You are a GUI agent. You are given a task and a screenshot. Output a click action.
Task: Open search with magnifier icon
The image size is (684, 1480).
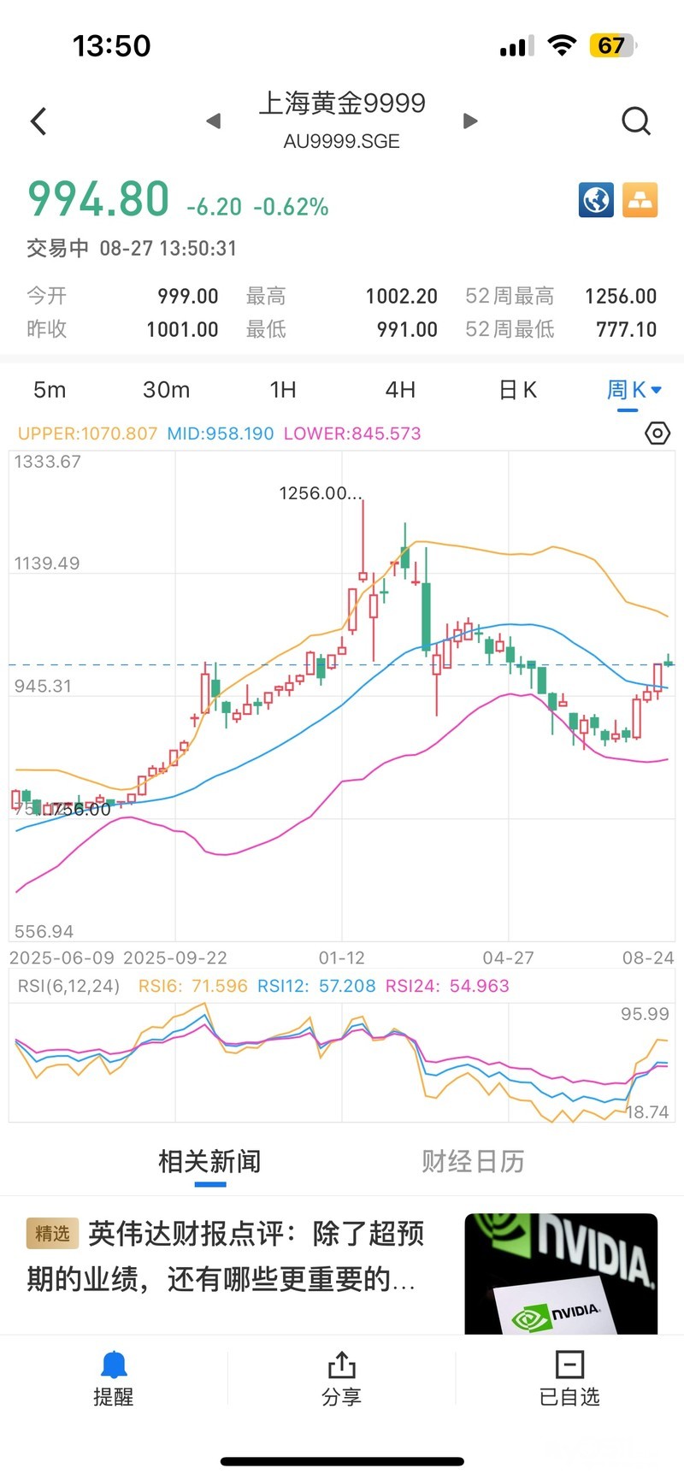636,121
